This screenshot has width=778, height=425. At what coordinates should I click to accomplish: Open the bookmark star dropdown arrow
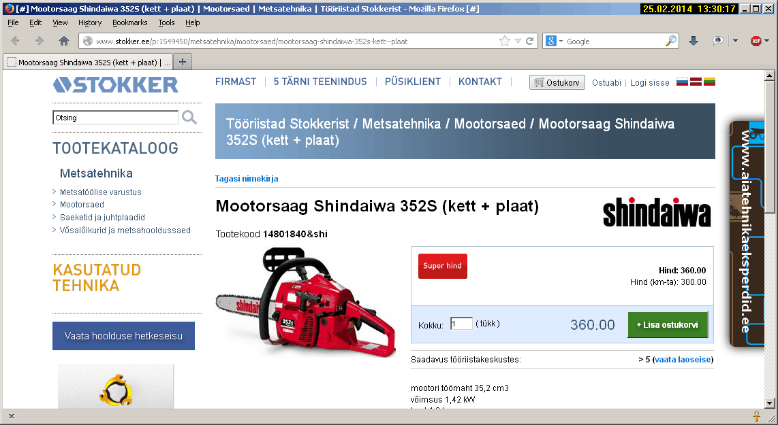click(x=518, y=41)
